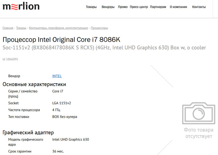218x155 pixels.
Task: Open the О компании page
Action: coord(178,7)
